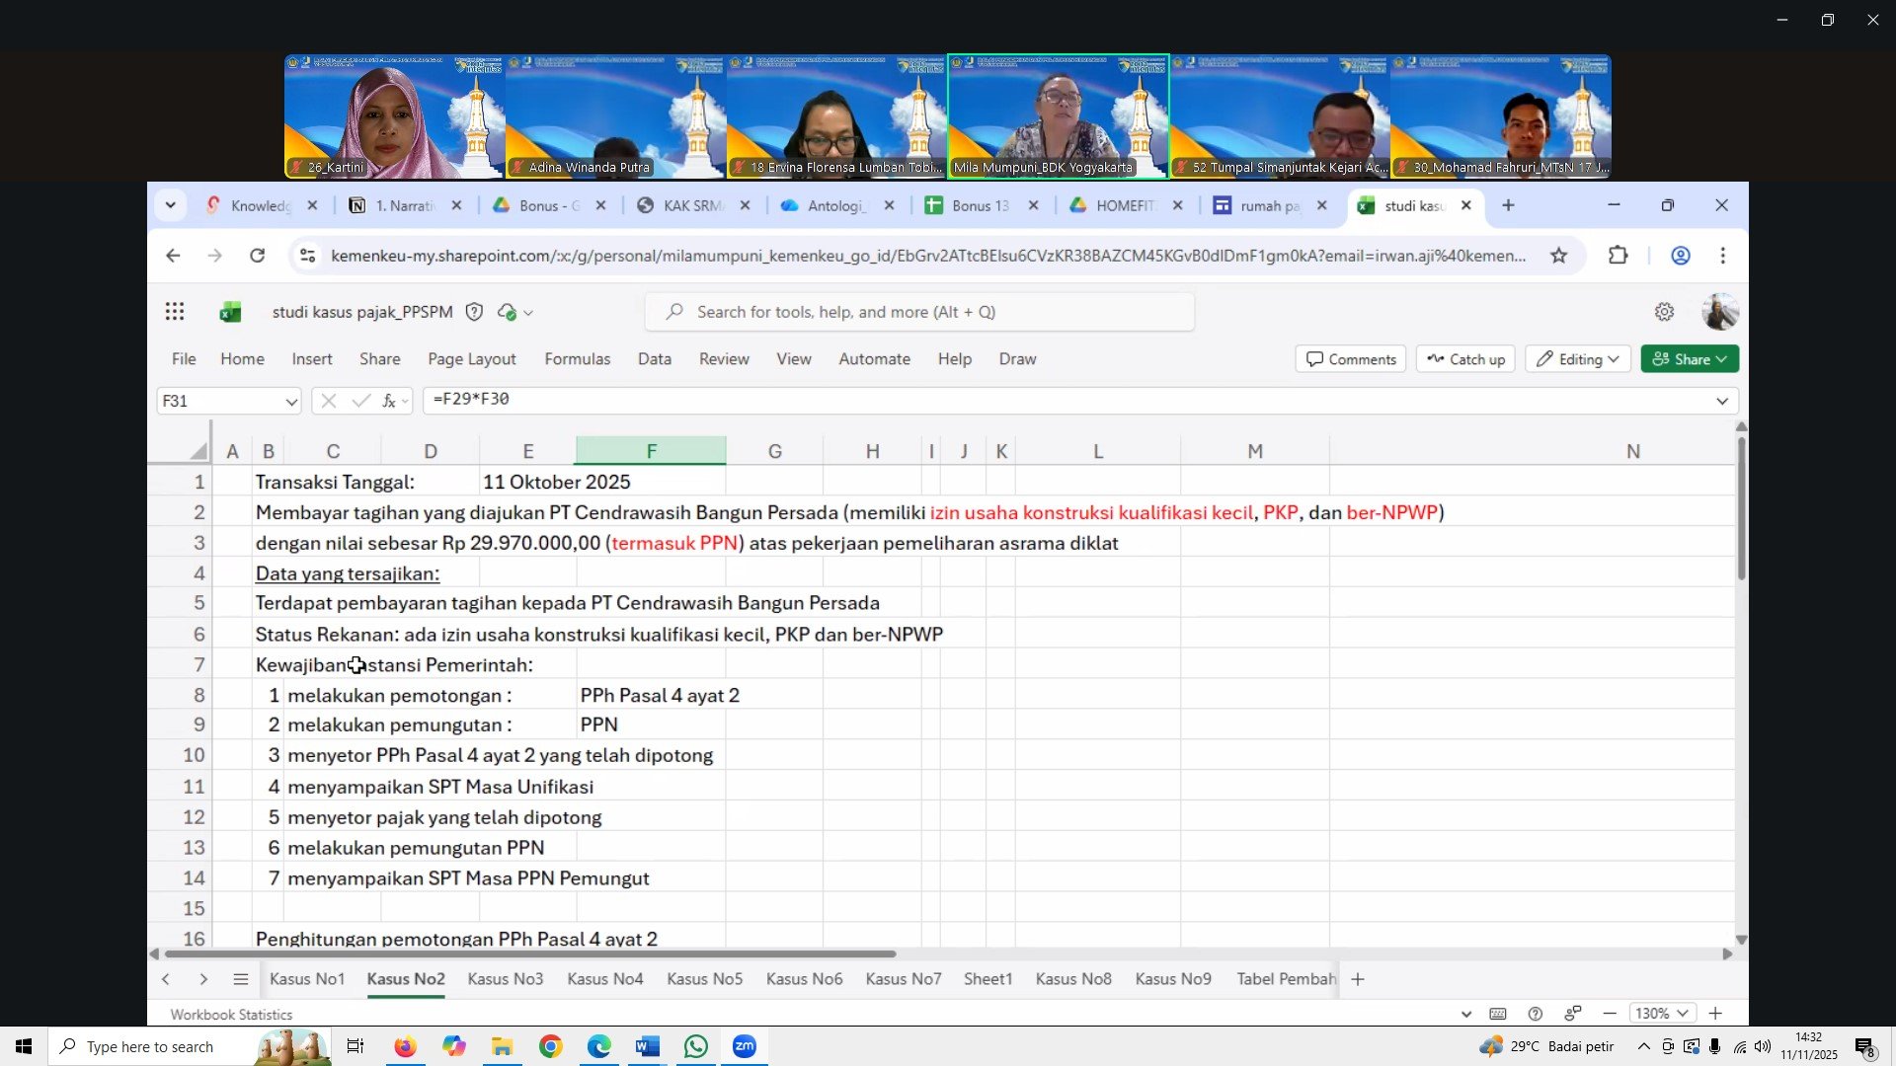Open the all sheets list icon
The image size is (1896, 1066).
point(240,979)
